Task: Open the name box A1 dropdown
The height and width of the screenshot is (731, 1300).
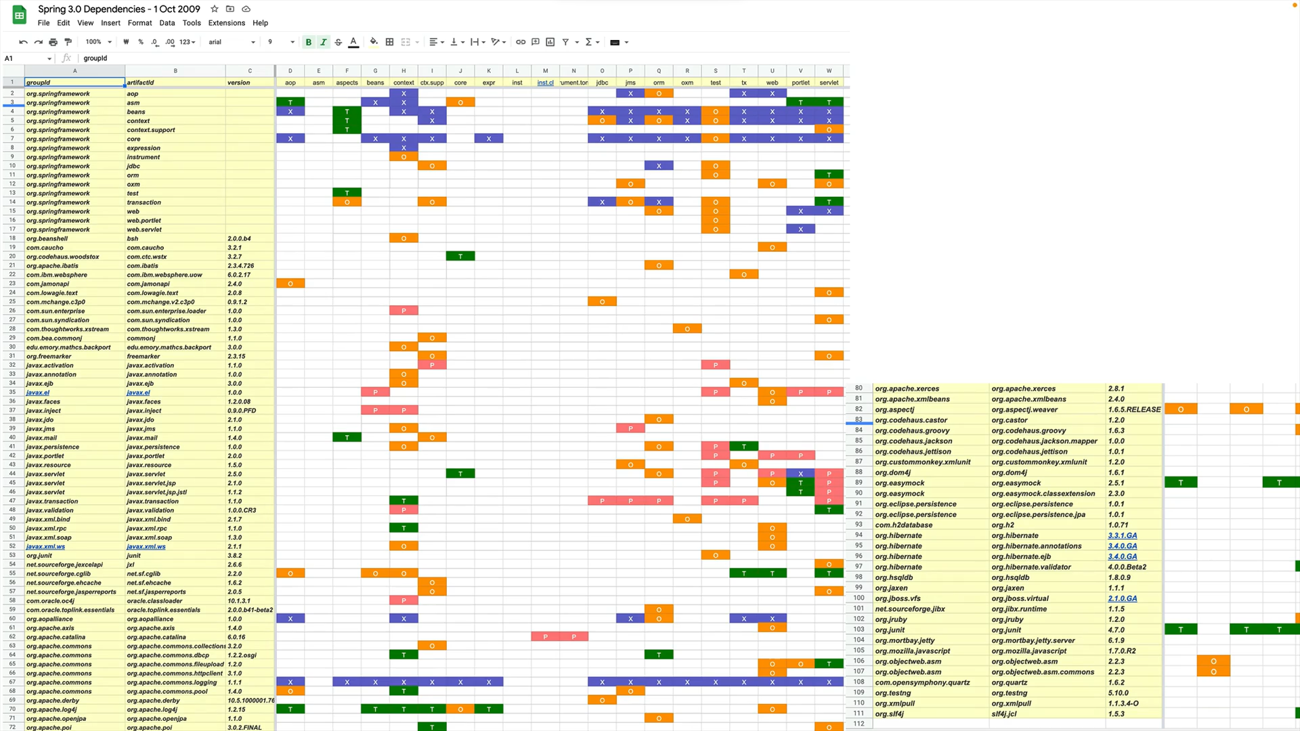Action: [49, 58]
